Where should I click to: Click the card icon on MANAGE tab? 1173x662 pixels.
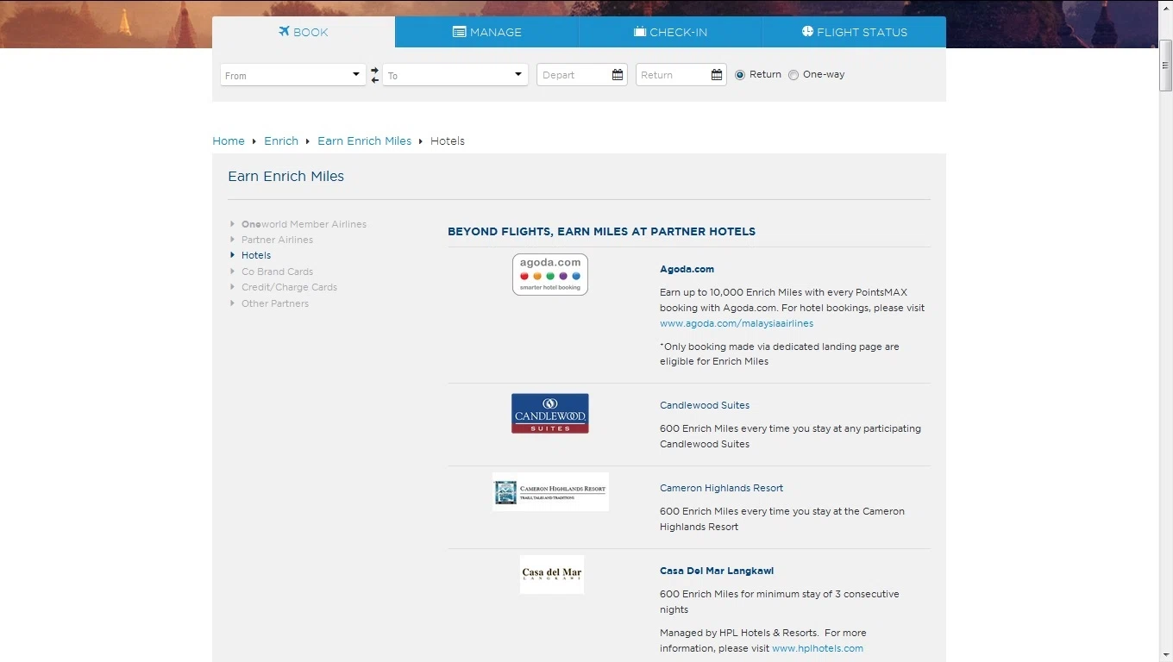[x=460, y=32]
